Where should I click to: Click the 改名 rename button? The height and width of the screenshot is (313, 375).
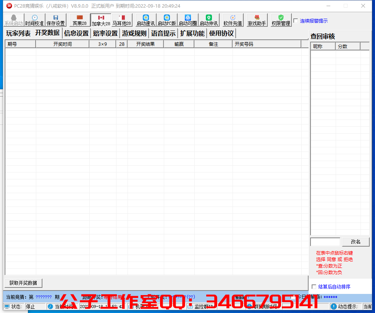tap(356, 242)
